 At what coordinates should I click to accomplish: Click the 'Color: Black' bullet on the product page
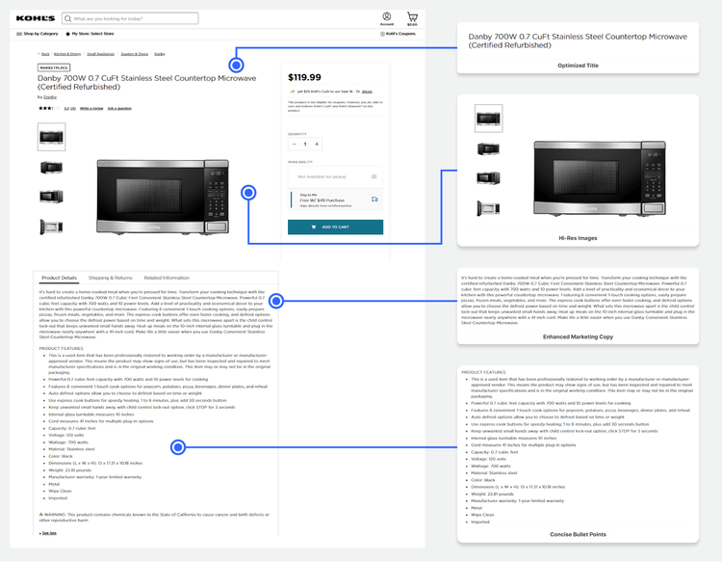click(61, 456)
